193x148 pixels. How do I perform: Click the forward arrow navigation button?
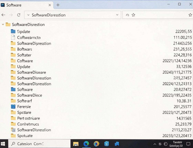[11, 15]
